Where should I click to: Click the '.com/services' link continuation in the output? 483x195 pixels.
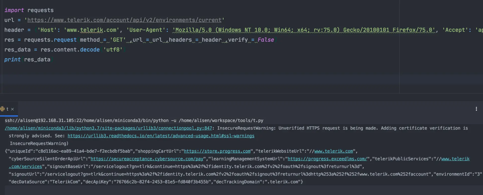click(25, 166)
